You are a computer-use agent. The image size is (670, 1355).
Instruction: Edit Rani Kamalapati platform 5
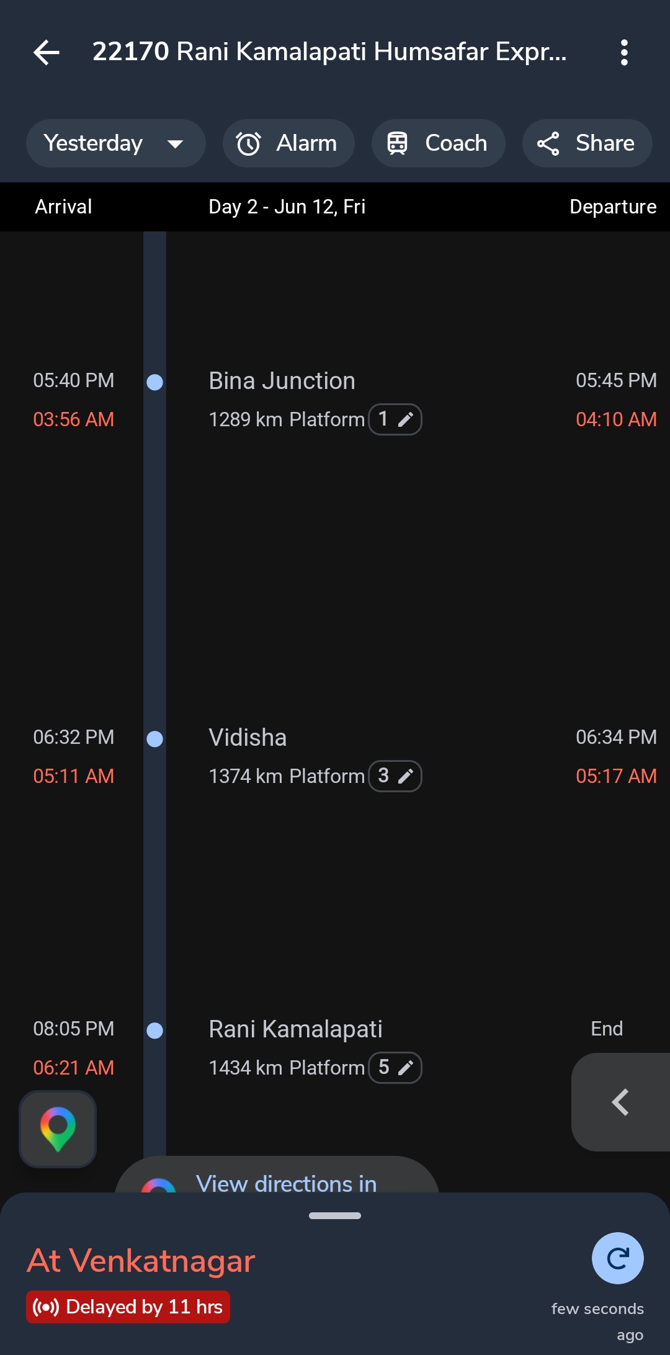point(395,1068)
